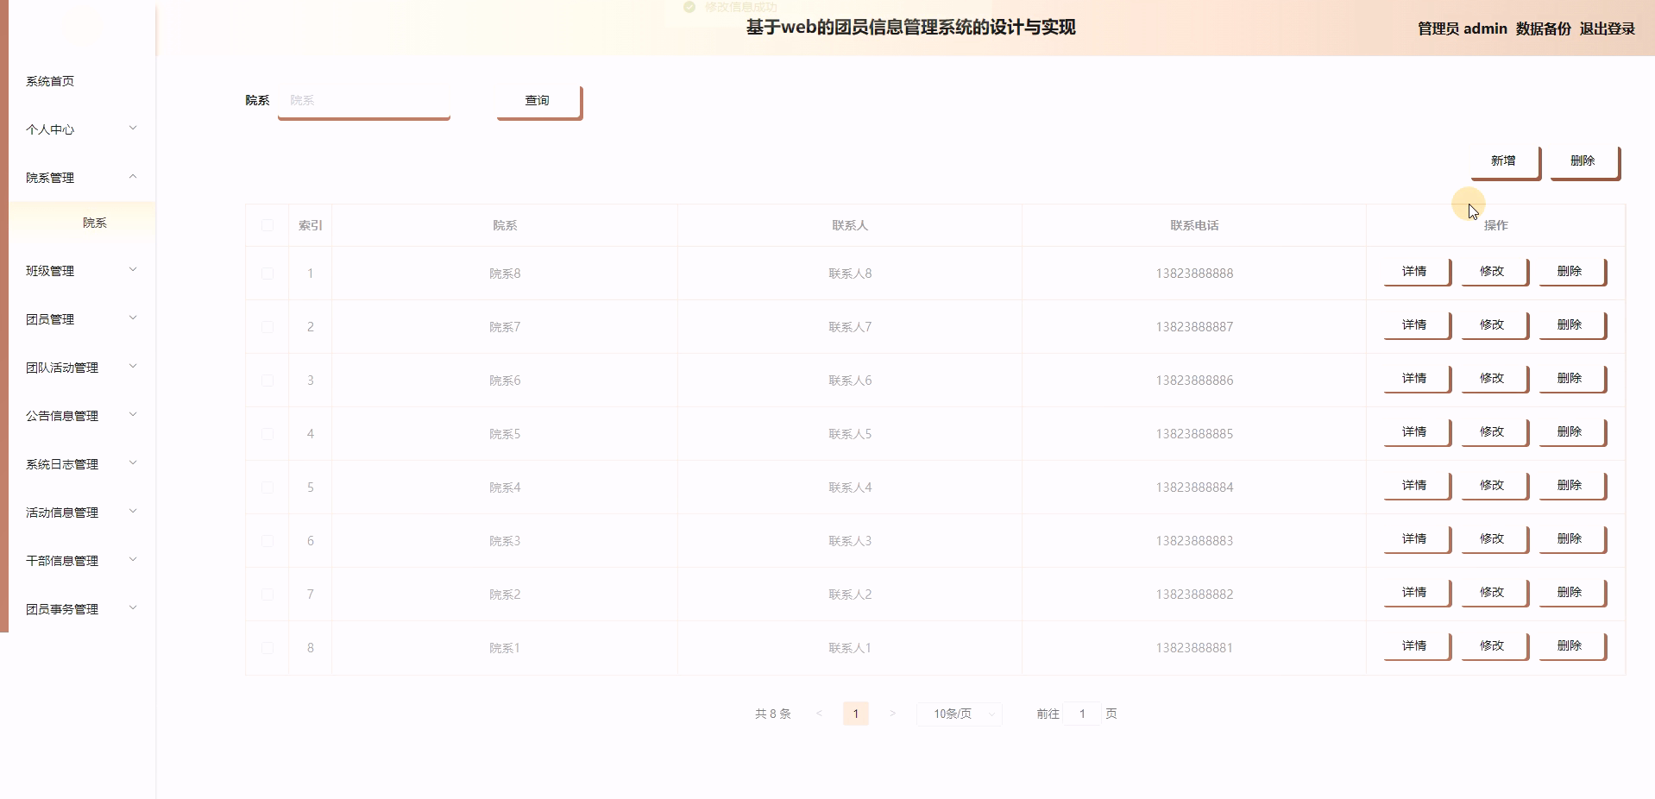The image size is (1655, 799).
Task: Click 修改 on the 院系3 row
Action: (x=1492, y=538)
